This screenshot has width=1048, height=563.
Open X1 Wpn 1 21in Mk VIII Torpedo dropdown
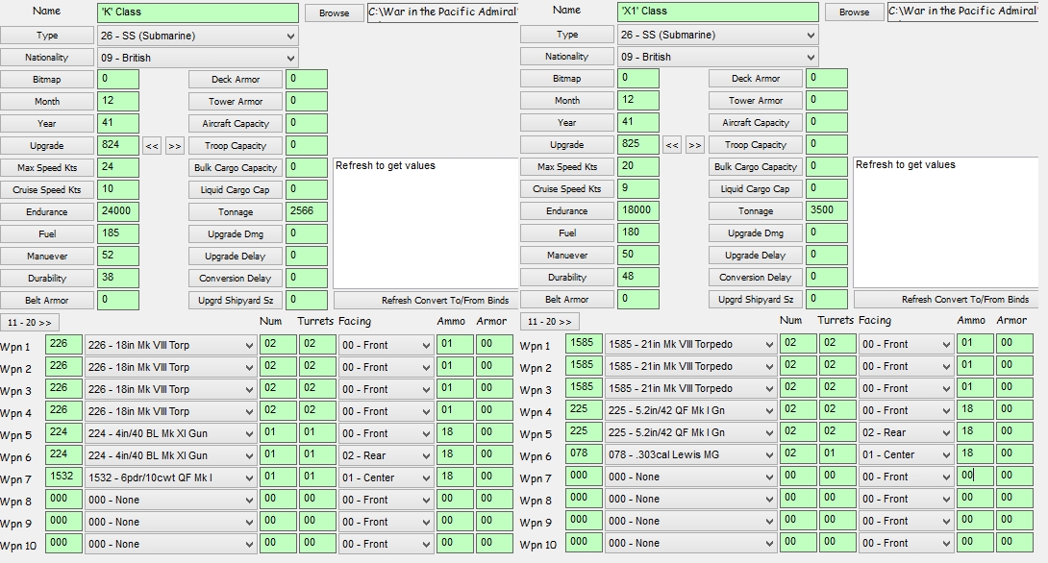(x=690, y=344)
